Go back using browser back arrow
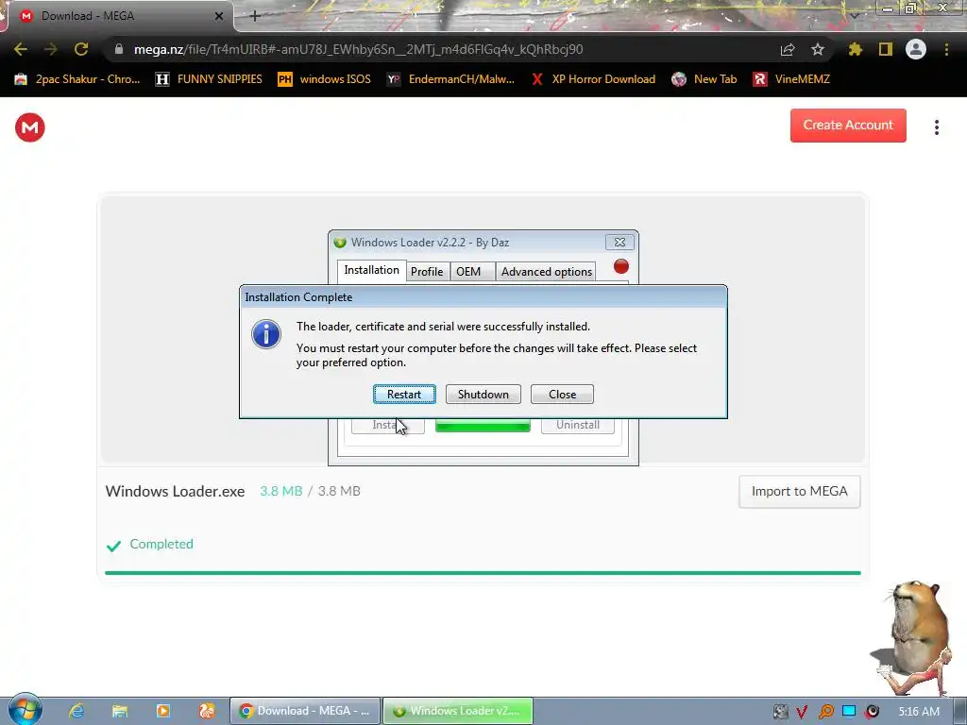967x725 pixels. [x=21, y=49]
